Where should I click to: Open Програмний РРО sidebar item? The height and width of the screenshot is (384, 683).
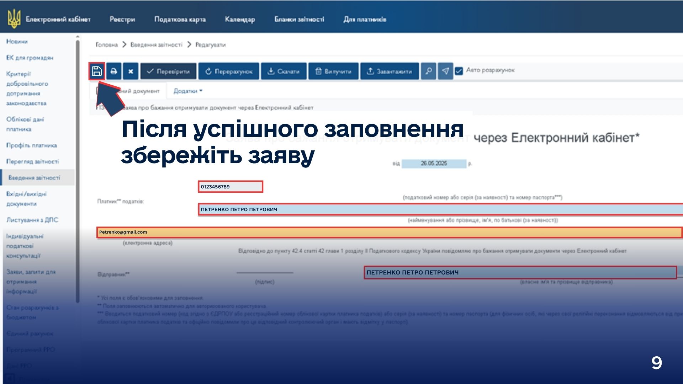coord(31,350)
